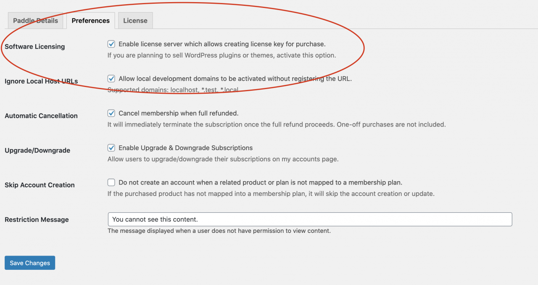538x285 pixels.
Task: Click the Restriction Message text field
Action: pos(310,219)
